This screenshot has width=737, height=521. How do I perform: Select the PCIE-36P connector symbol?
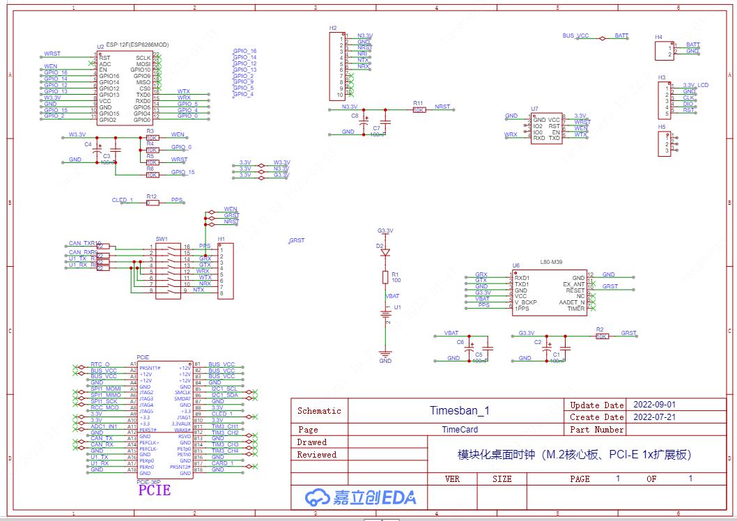pyautogui.click(x=167, y=418)
